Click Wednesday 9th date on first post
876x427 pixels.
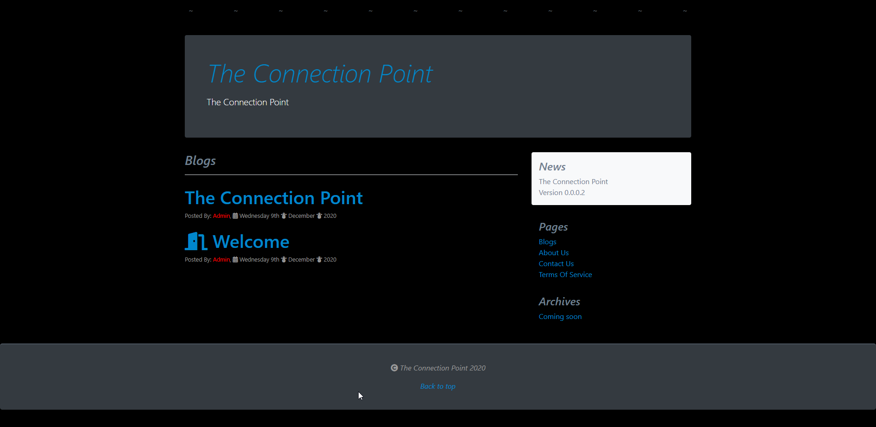pos(259,216)
